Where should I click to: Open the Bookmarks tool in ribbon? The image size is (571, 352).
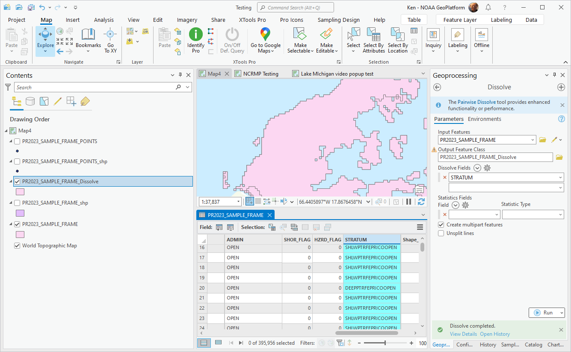[88, 35]
